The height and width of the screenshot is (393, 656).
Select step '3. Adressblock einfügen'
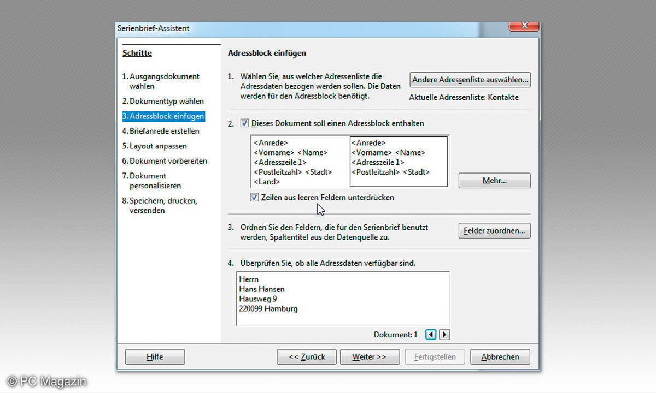tap(163, 116)
